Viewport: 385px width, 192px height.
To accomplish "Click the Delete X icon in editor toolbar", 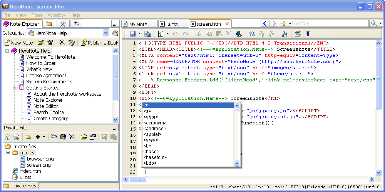I will point(229,33).
